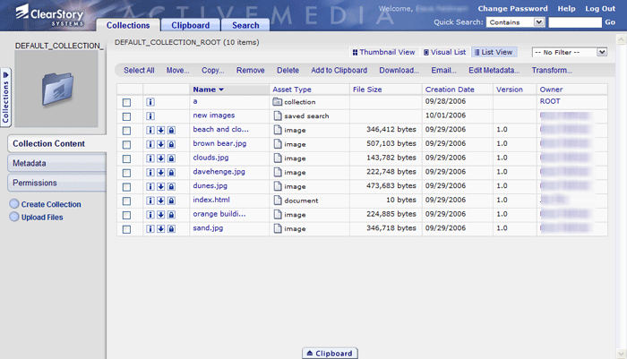
Task: Click the info icon for new images
Action: 150,116
